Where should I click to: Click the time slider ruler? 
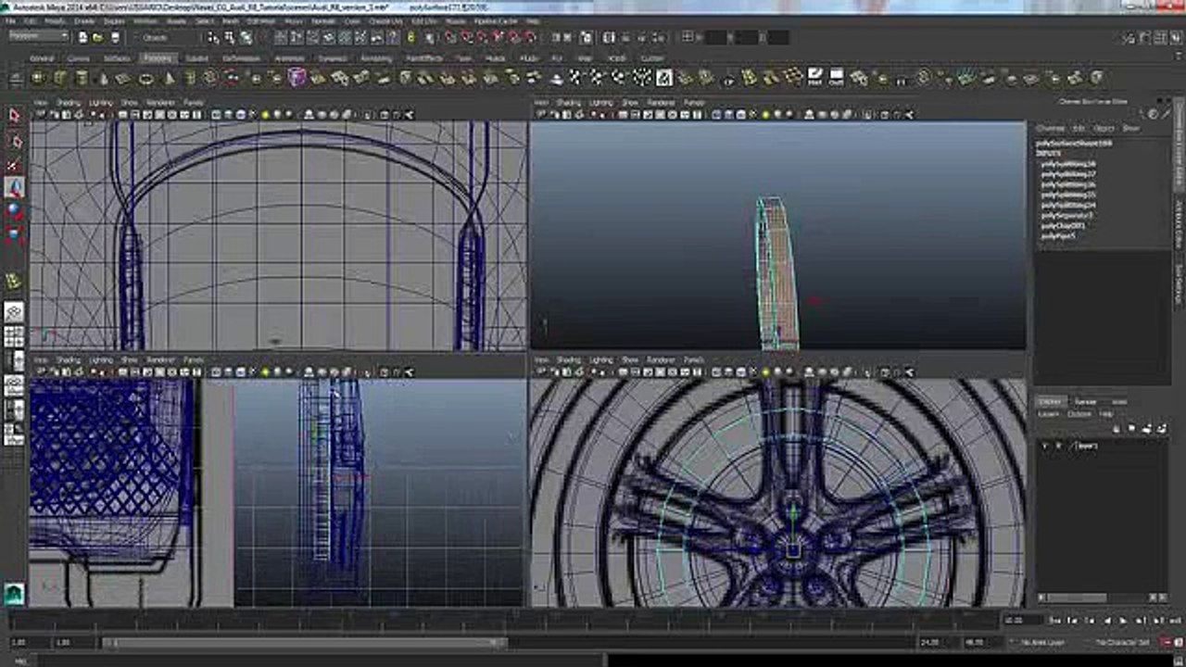point(505,620)
